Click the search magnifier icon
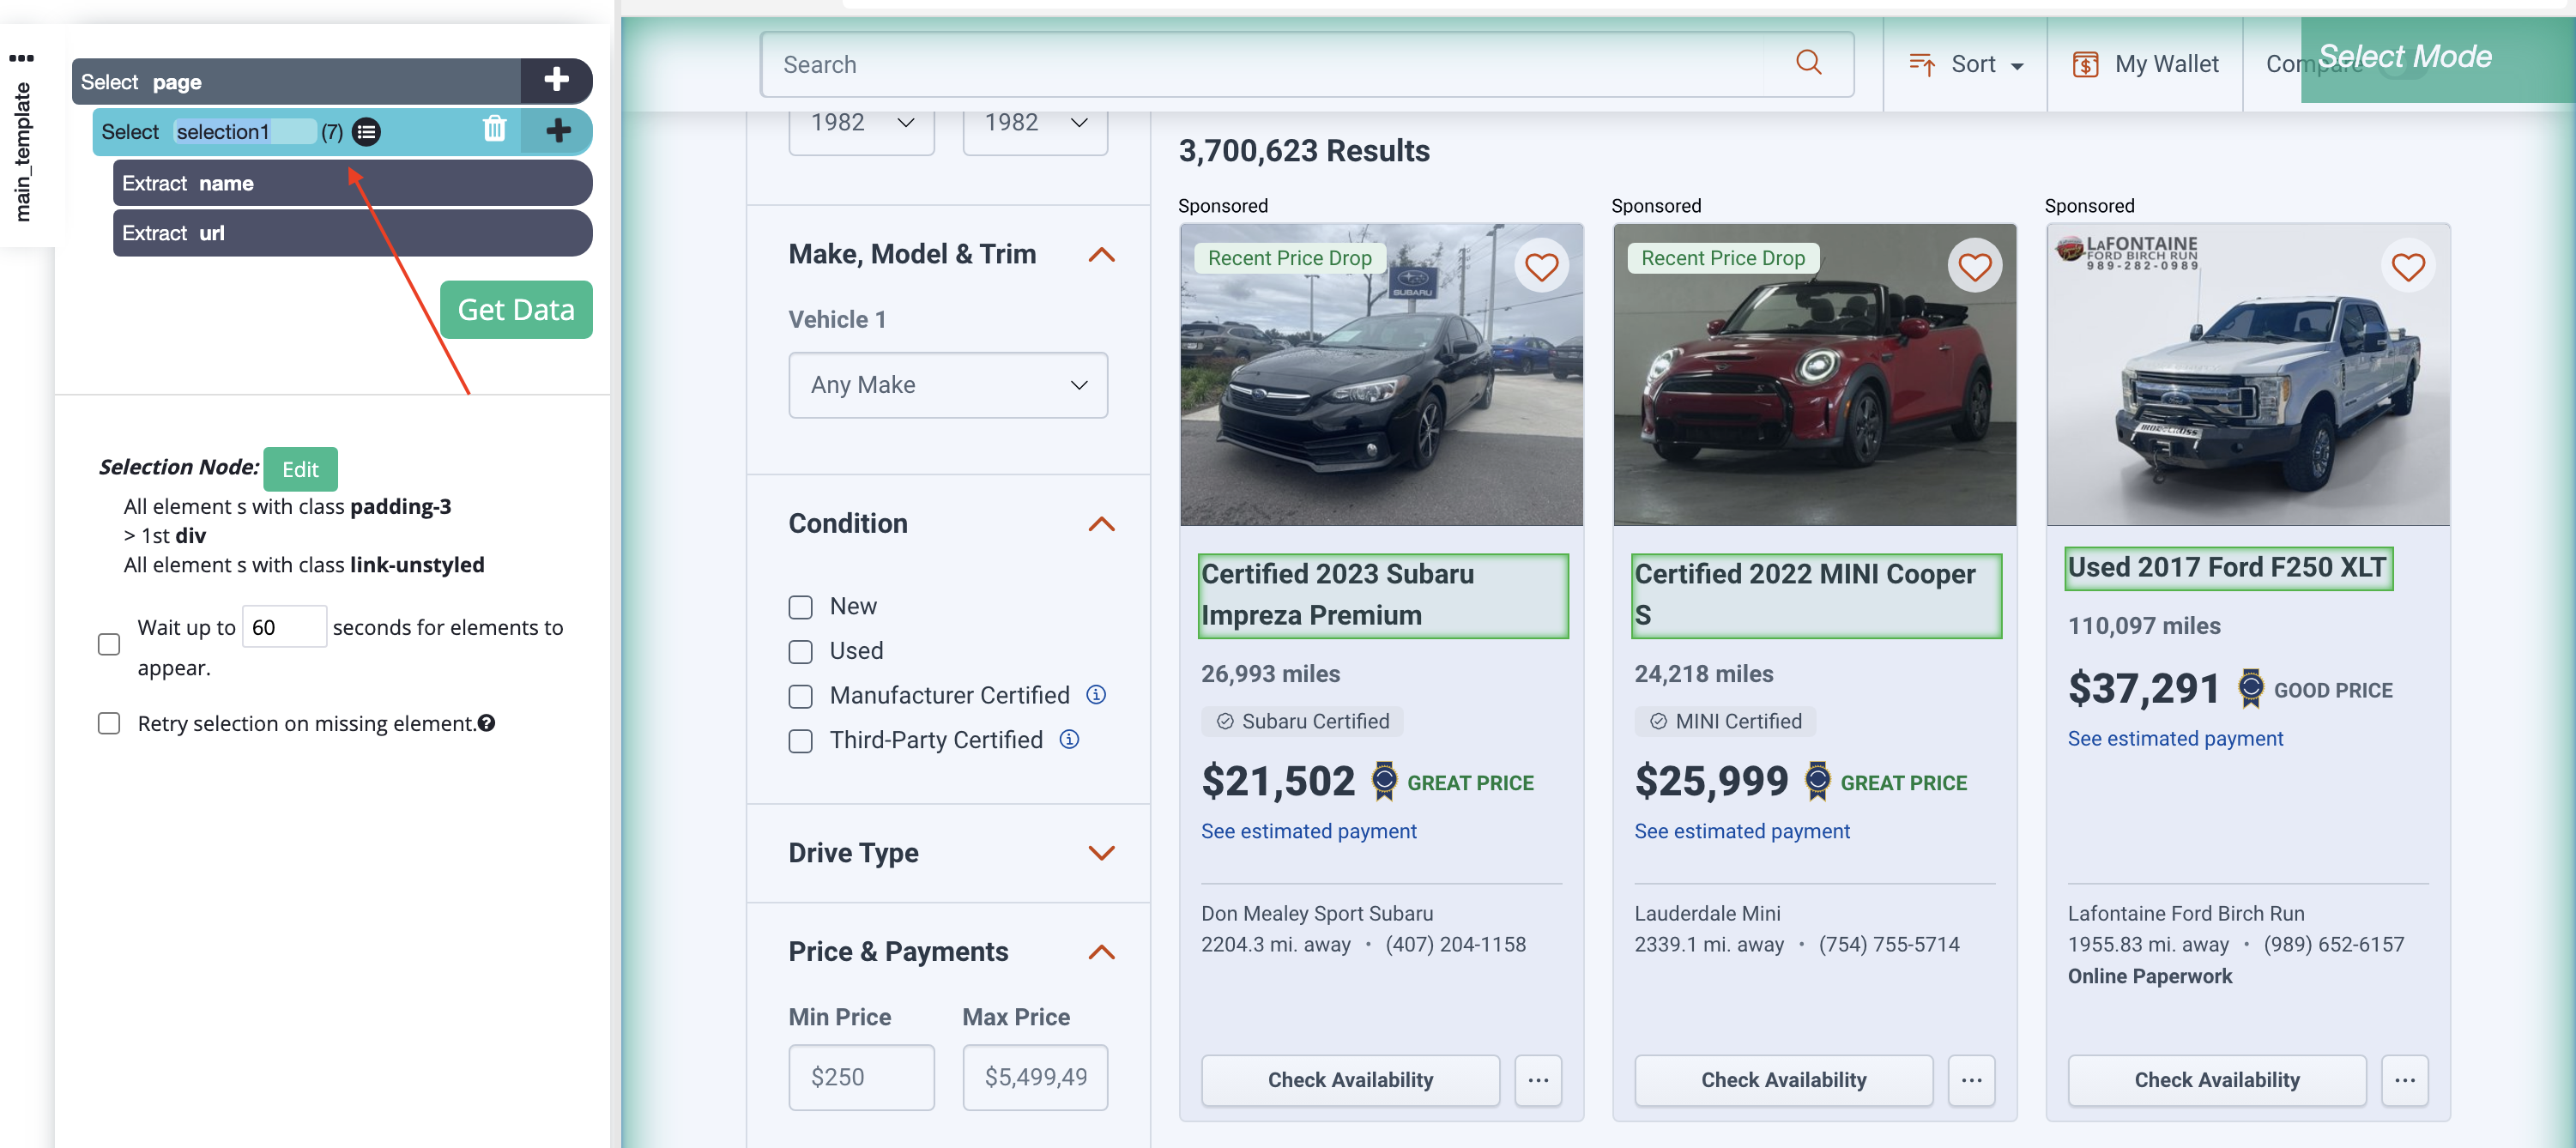Image resolution: width=2576 pixels, height=1148 pixels. coord(1808,63)
